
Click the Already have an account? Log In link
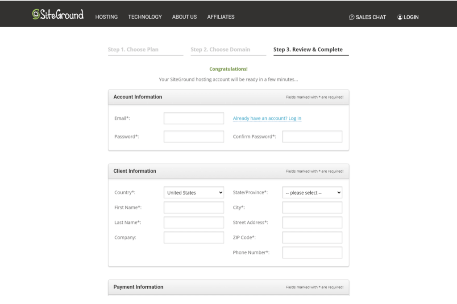coord(266,118)
